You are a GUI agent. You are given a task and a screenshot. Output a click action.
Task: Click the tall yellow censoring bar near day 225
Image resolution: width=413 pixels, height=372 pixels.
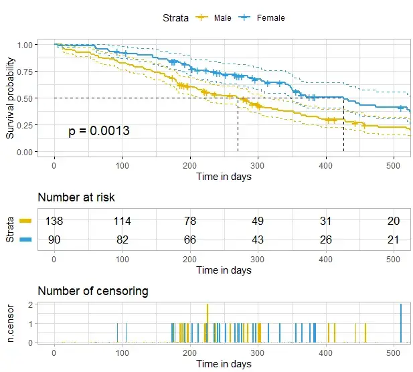208,324
